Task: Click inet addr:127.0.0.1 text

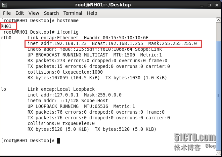Action: [x=53, y=95]
